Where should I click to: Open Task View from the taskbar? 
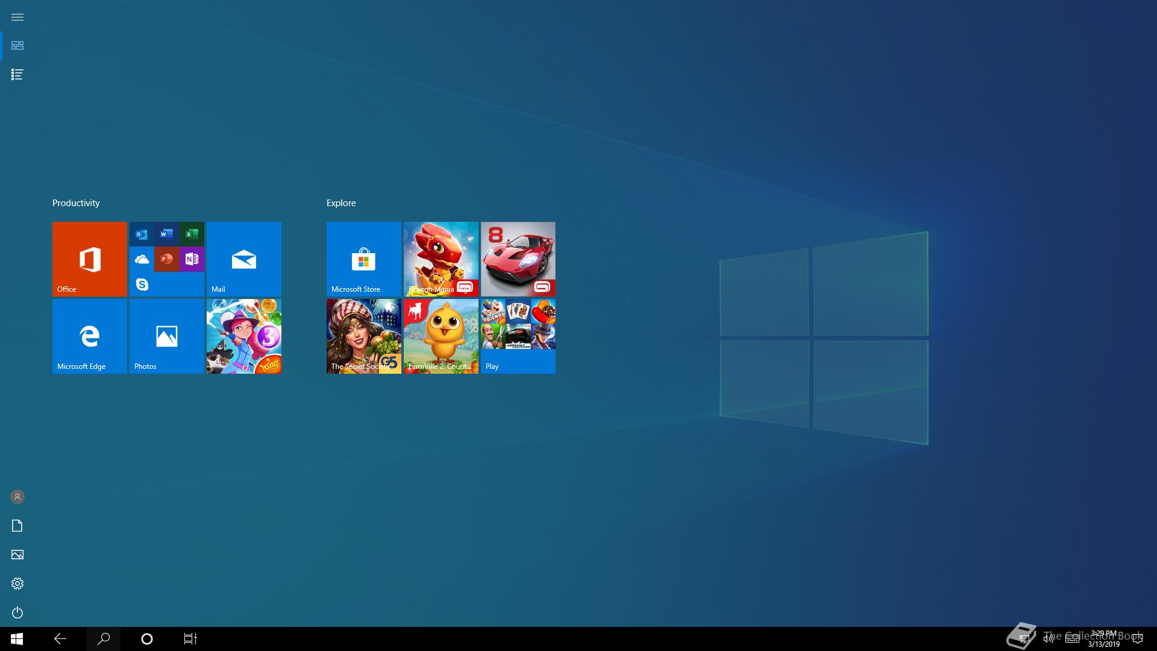(x=190, y=639)
